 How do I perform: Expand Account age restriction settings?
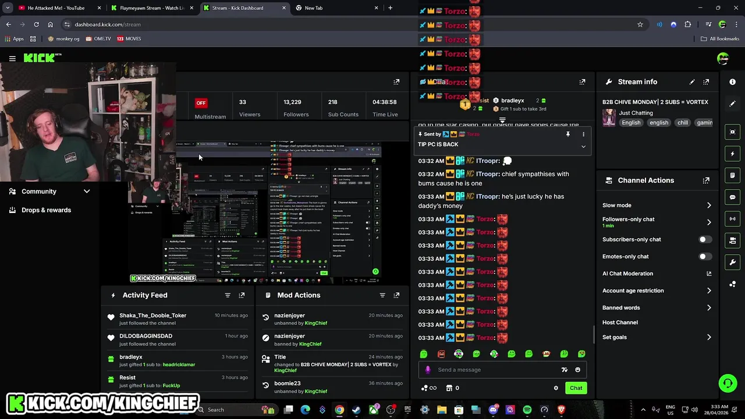[x=709, y=290]
